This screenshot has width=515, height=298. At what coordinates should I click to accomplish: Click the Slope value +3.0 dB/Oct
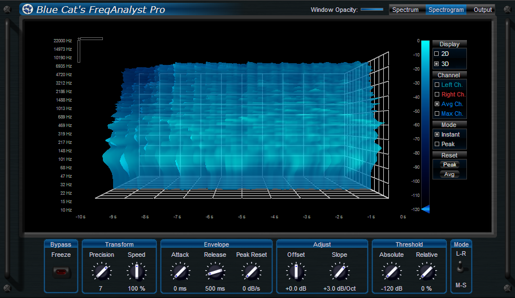(x=339, y=288)
